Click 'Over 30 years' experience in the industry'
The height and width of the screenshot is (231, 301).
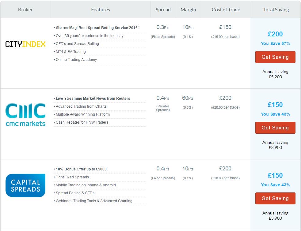click(x=90, y=36)
